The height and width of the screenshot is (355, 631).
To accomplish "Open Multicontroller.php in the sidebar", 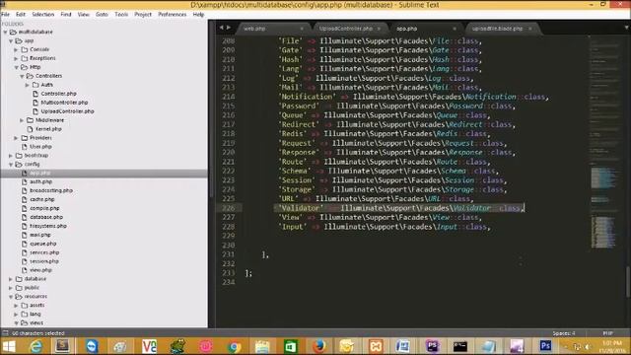I will 64,103.
